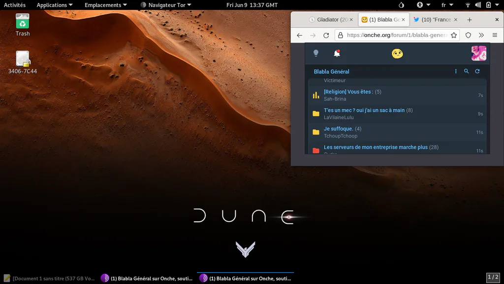
Task: Open the fr keyboard layout dropdown
Action: point(447,5)
